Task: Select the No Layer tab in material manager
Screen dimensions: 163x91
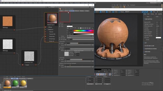Action: click(x=15, y=79)
